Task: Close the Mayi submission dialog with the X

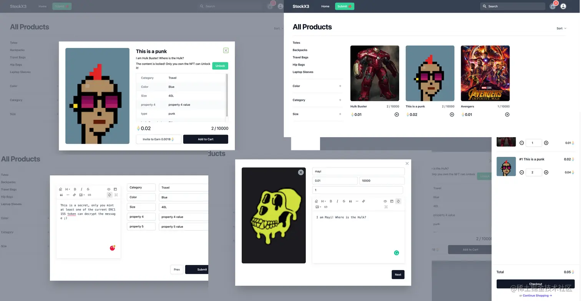Action: [x=407, y=163]
